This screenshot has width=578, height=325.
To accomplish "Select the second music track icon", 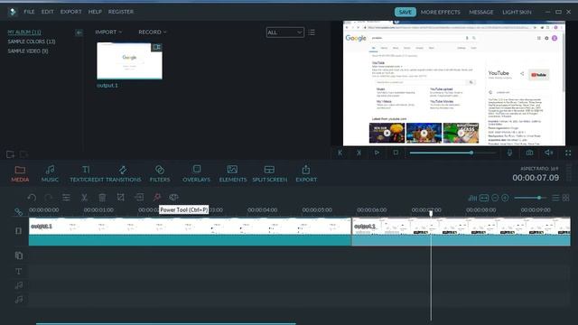I will click(19, 300).
